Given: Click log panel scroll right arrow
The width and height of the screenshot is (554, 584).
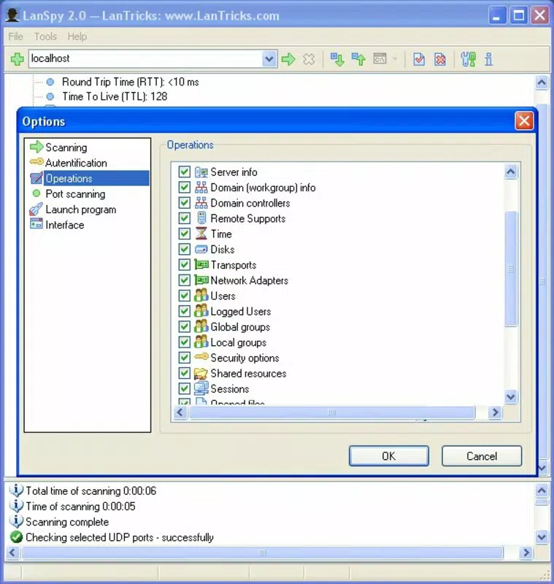Looking at the screenshot, I should click(526, 553).
